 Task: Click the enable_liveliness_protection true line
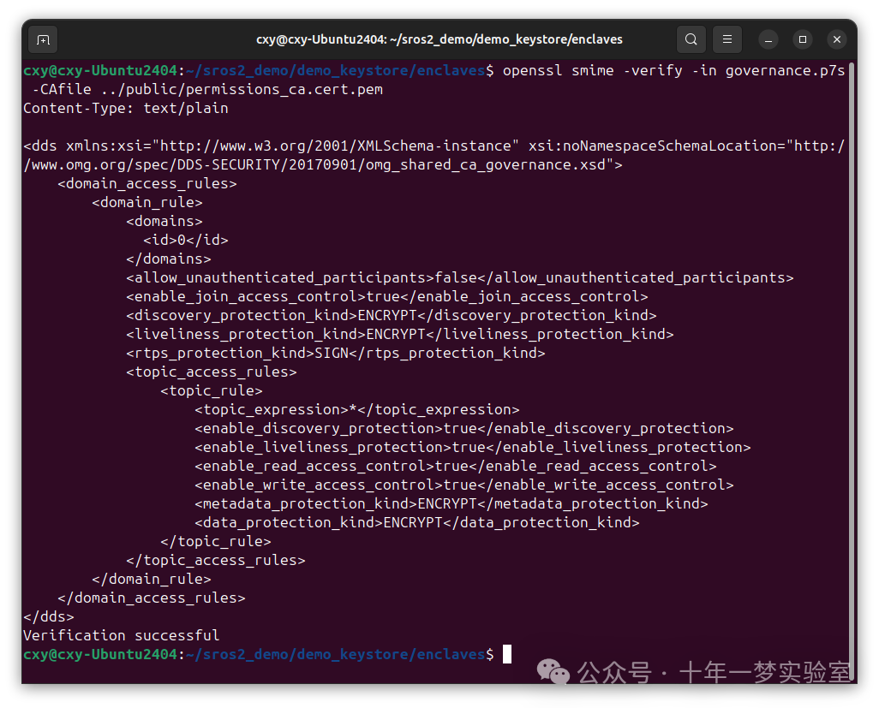[x=473, y=448]
